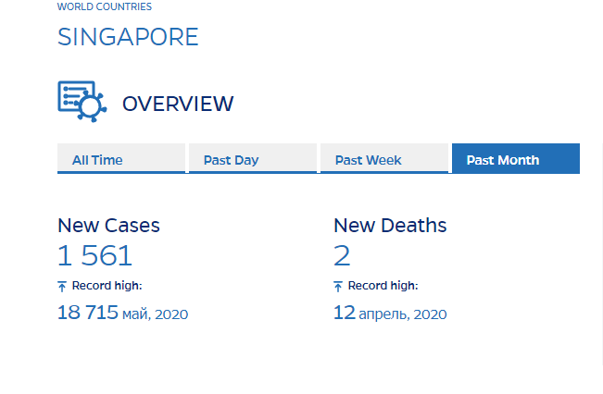603x394 pixels.
Task: Click the 12 deaths record high value
Action: click(x=345, y=313)
